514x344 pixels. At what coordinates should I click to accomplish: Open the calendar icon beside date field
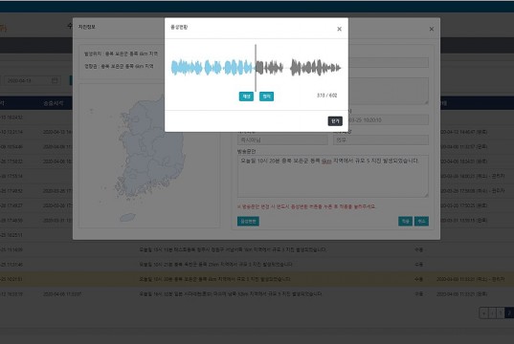click(x=55, y=80)
